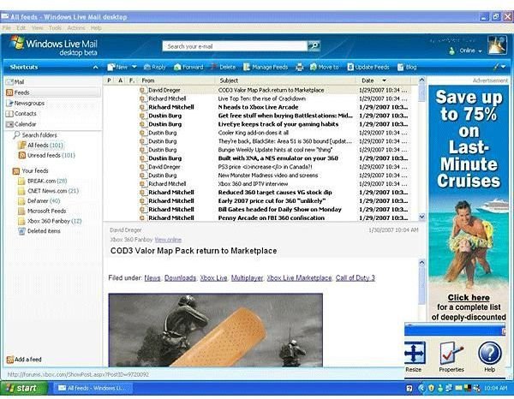Open the Defamer feed folder
The width and height of the screenshot is (514, 399).
coord(39,201)
